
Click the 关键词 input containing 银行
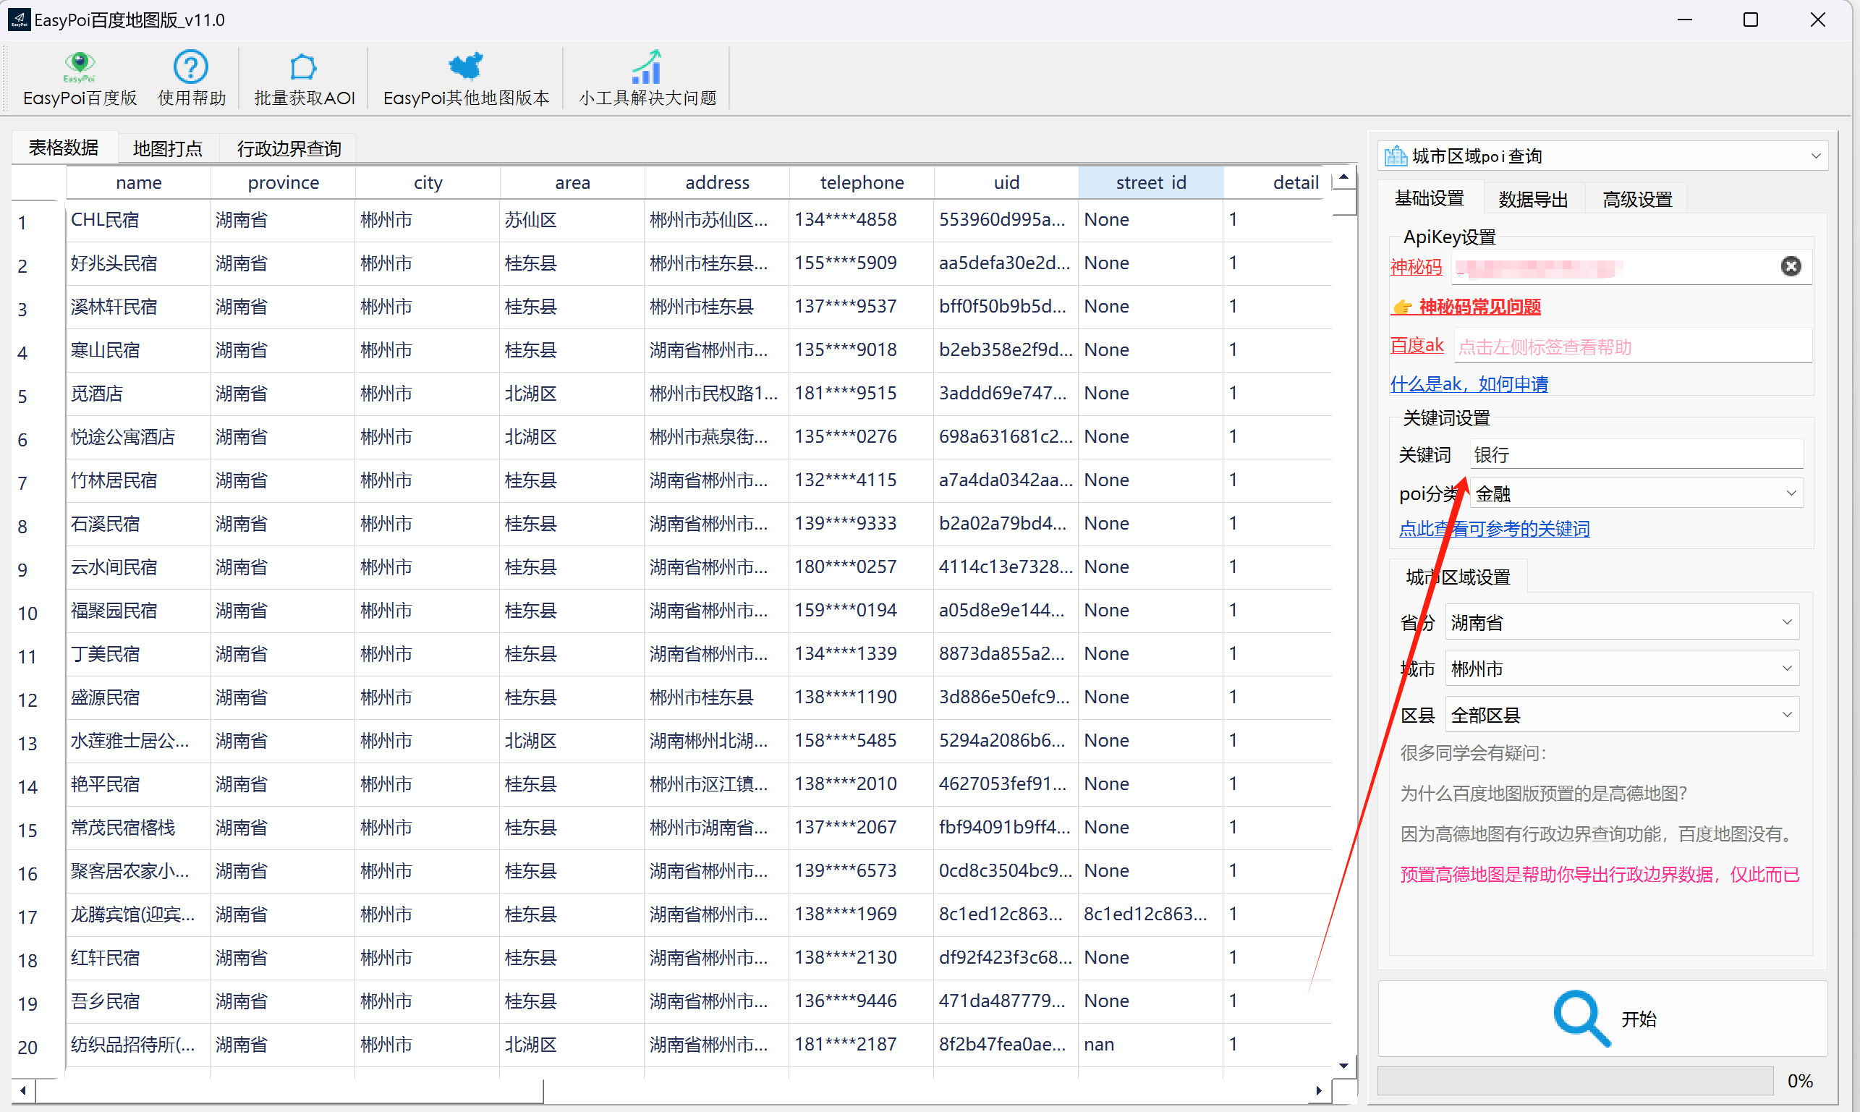[x=1636, y=455]
